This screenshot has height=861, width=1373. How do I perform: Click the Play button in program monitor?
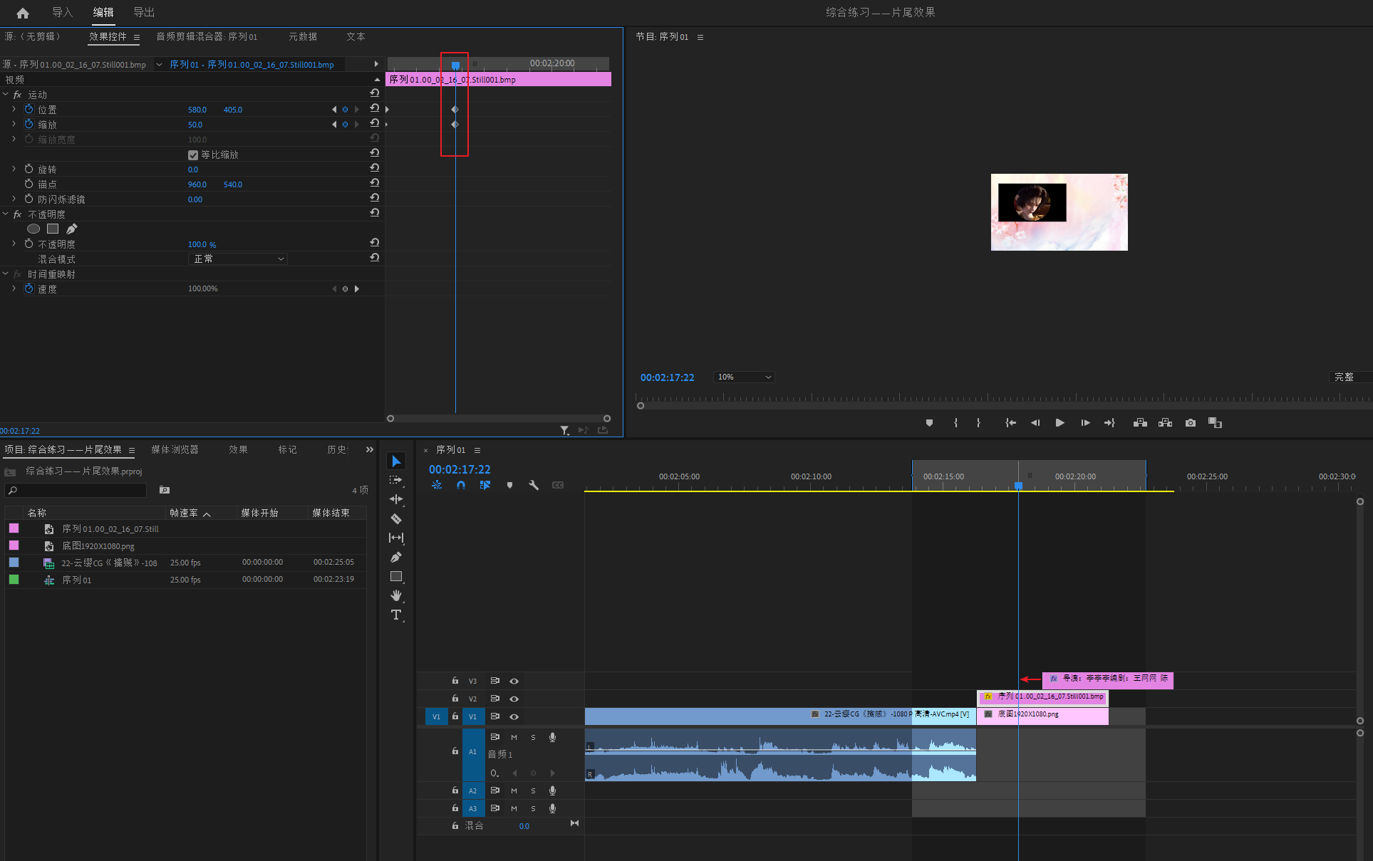1059,423
